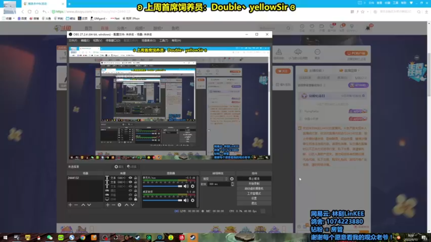Click 开始录制 to start recording
The width and height of the screenshot is (431, 242).
tap(254, 183)
